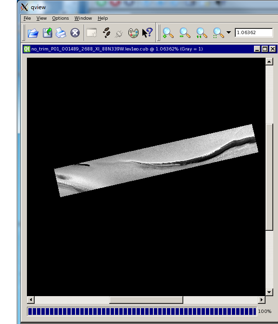This screenshot has width=278, height=324.
Task: Click the zoom value field showing 1.06362
Action: pos(254,33)
